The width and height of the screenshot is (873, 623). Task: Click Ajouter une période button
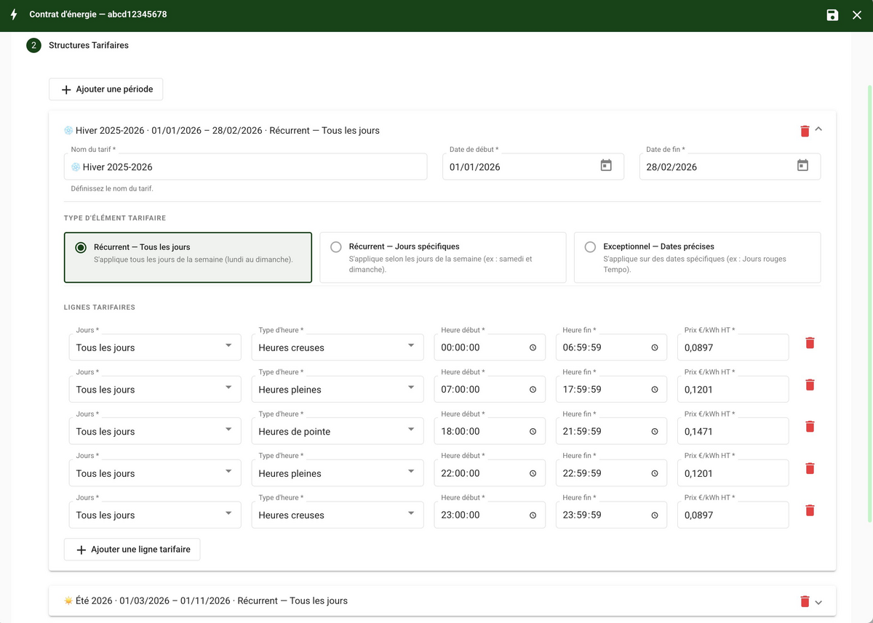tap(106, 89)
